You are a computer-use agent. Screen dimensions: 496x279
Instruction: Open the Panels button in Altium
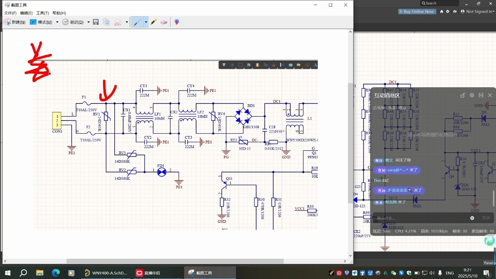tap(488, 263)
